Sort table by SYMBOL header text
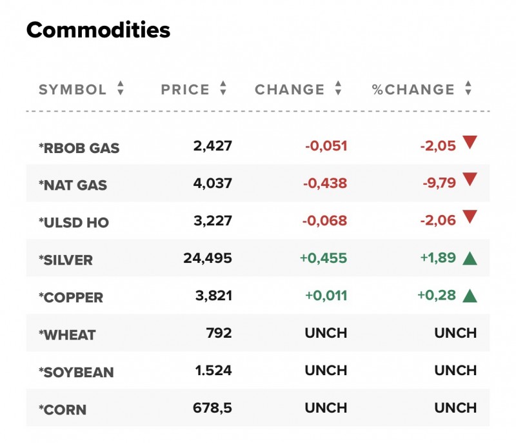The width and height of the screenshot is (516, 443). (x=72, y=90)
